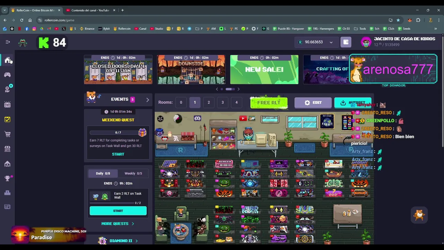Image resolution: width=444 pixels, height=250 pixels.
Task: Switch to Weekly quests tab
Action: pyautogui.click(x=133, y=173)
